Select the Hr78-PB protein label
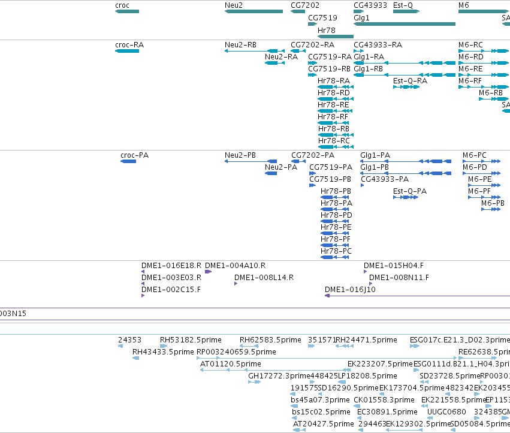 pos(336,191)
